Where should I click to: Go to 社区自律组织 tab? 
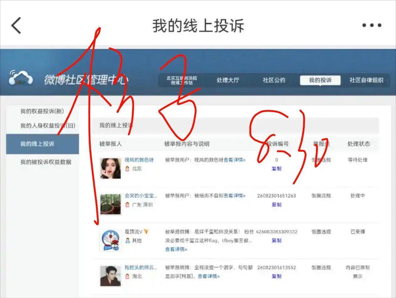(x=367, y=80)
